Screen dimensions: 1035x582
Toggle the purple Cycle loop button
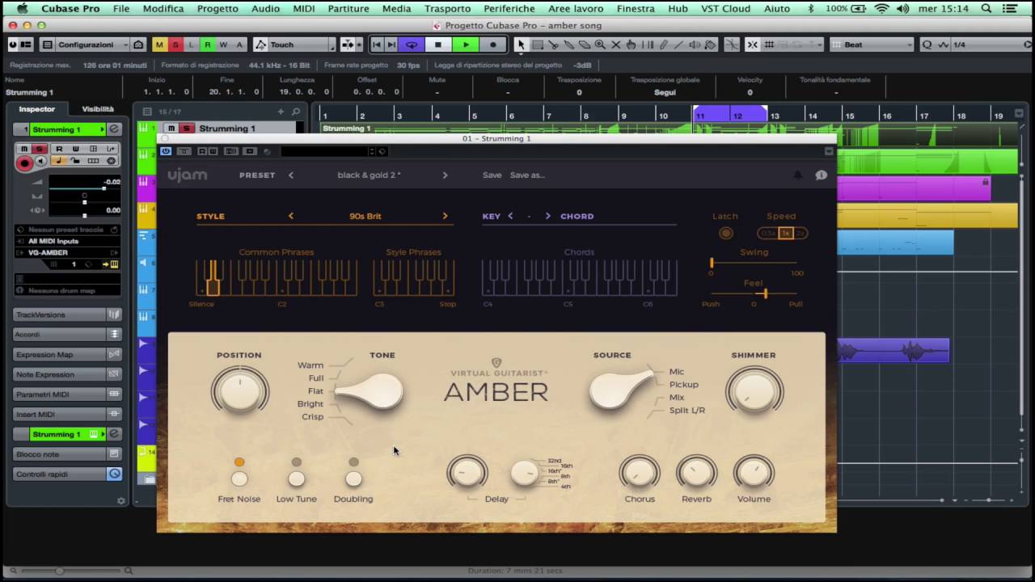[x=412, y=44]
